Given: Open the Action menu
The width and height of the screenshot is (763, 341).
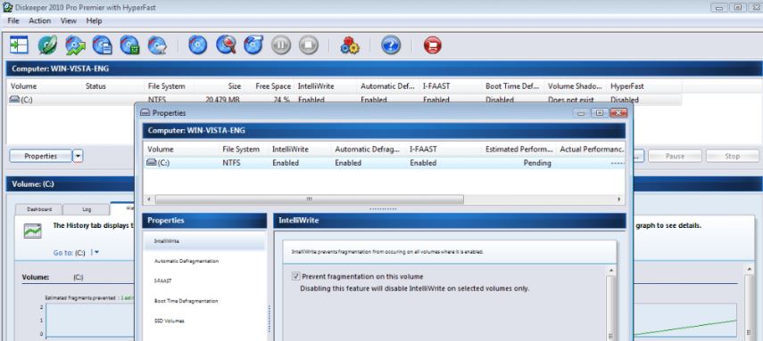Looking at the screenshot, I should click(39, 20).
